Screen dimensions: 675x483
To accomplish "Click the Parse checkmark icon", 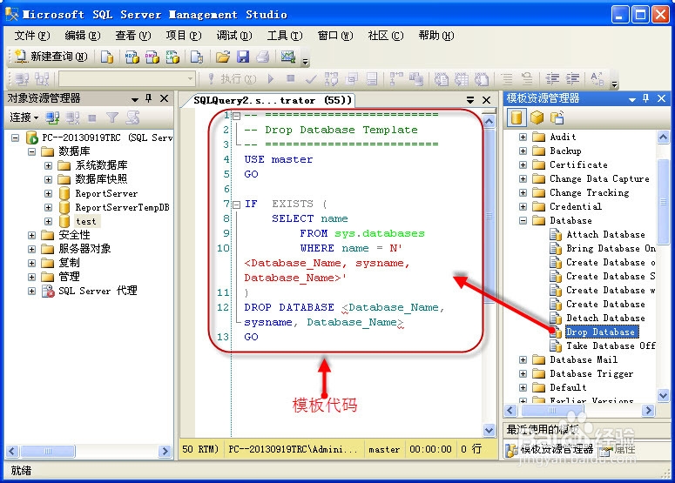I will 311,78.
